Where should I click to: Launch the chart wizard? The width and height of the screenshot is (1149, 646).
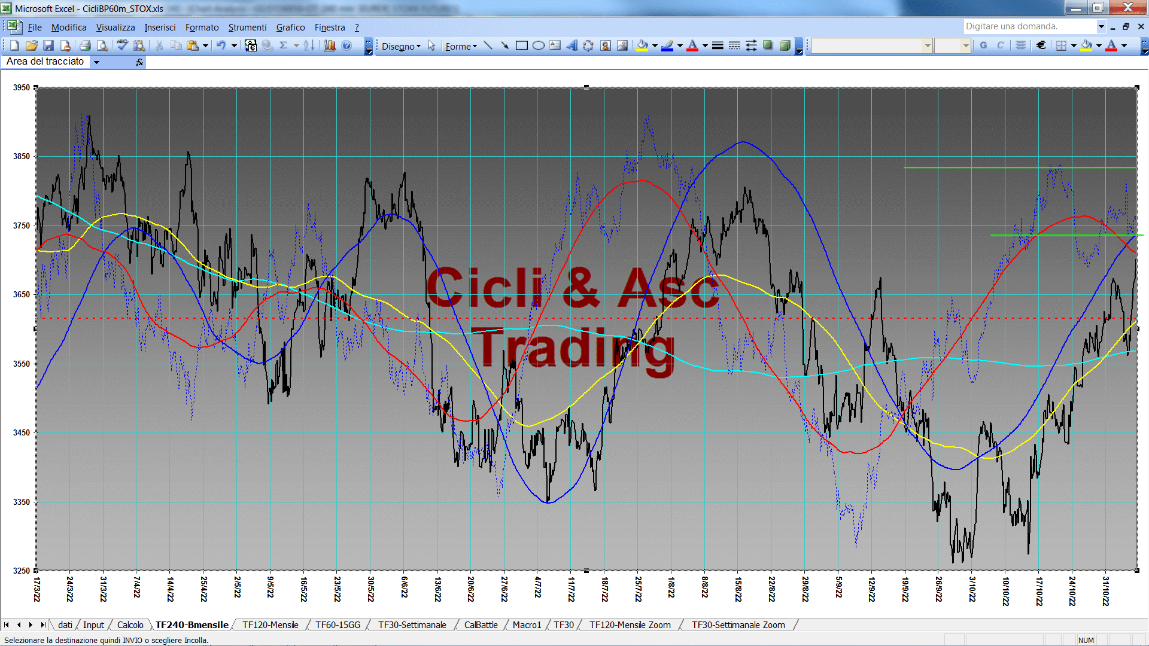[329, 45]
